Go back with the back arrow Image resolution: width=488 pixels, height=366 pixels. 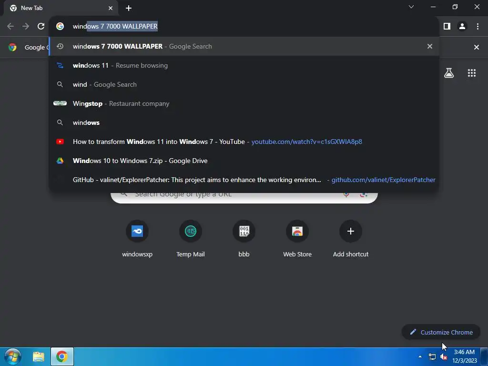click(x=10, y=27)
